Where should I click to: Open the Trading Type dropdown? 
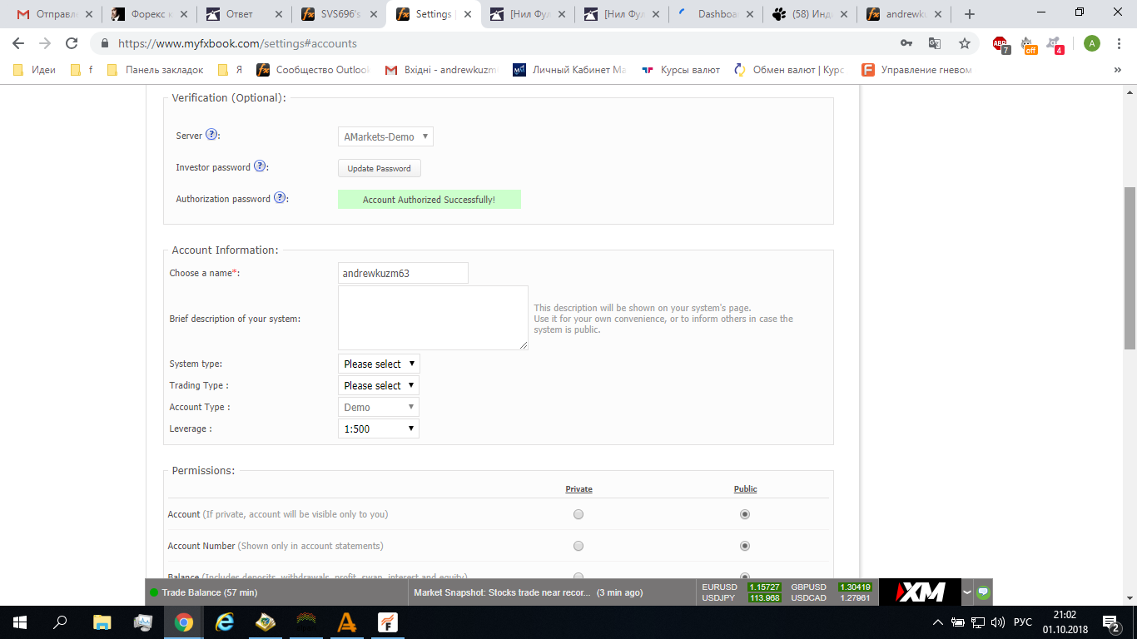379,385
